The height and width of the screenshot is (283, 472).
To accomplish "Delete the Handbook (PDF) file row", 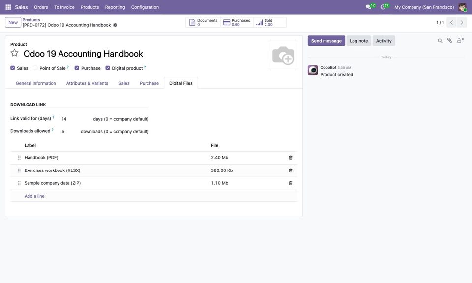I will pos(291,158).
